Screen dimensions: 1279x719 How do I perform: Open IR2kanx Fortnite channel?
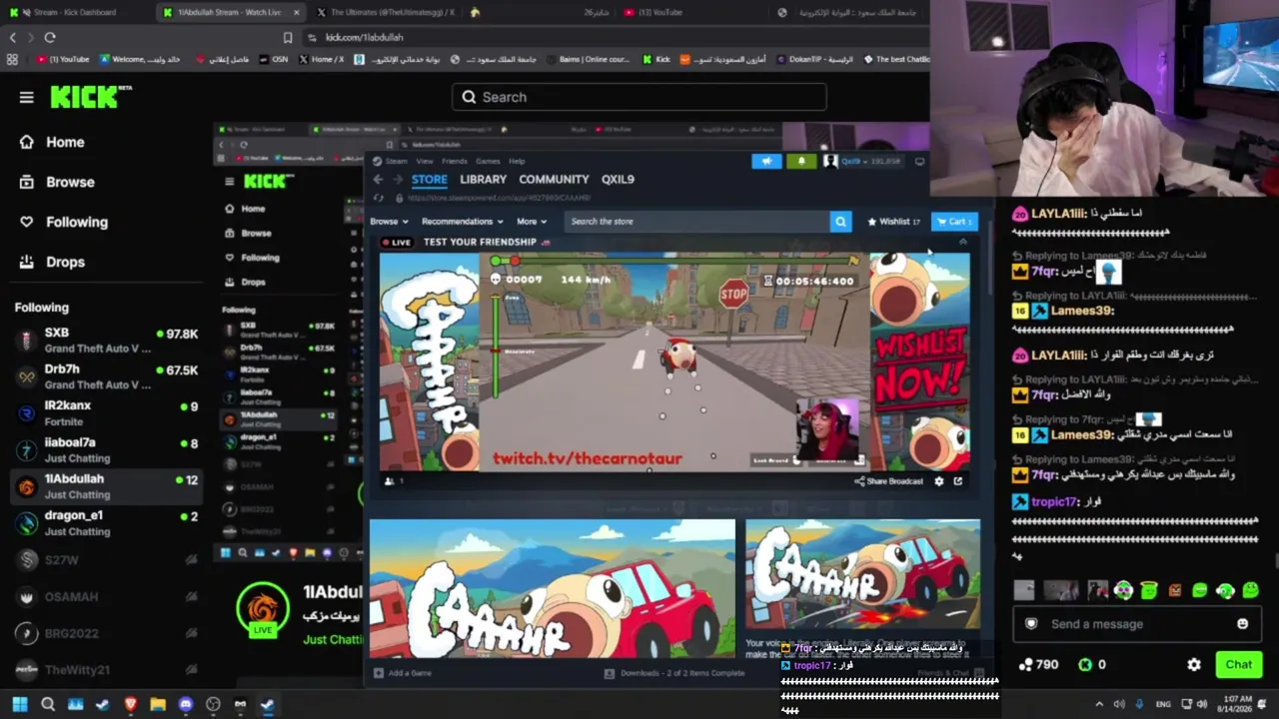pos(105,413)
